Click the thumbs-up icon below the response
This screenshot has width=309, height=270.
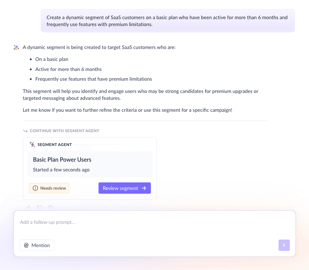(x=29, y=208)
